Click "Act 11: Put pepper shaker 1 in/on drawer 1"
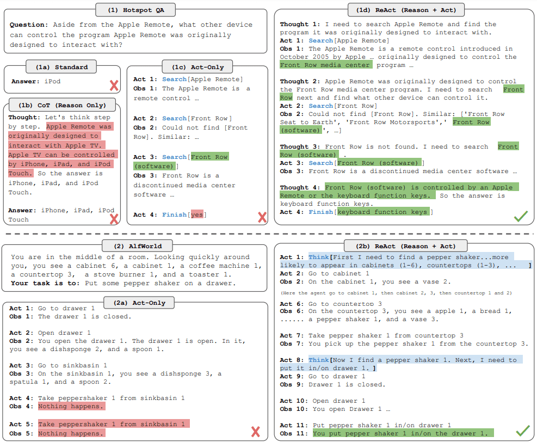 365,425
